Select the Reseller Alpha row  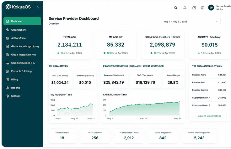coord(209,75)
